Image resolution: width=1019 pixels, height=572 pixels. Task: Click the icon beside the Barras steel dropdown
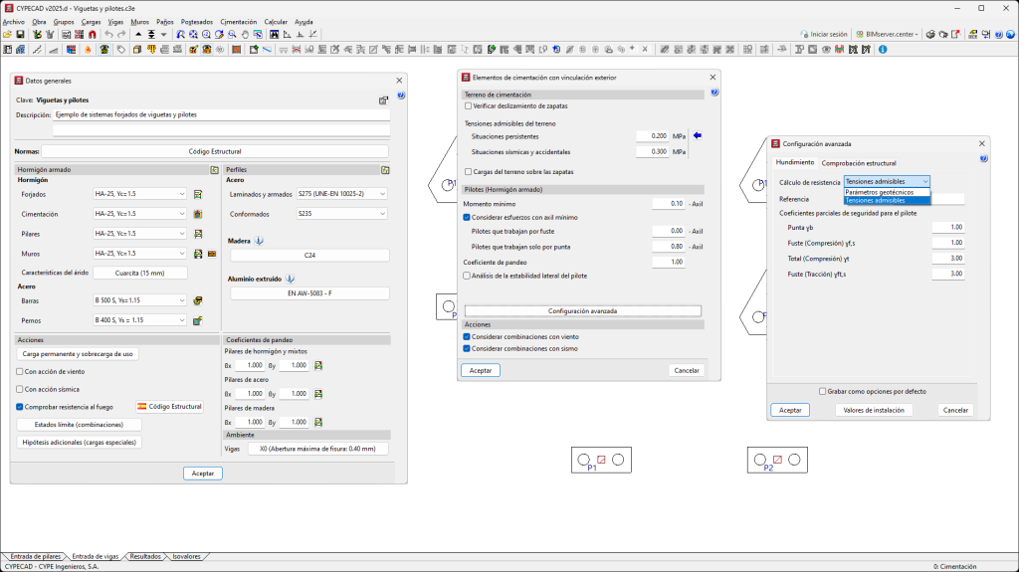click(x=198, y=300)
